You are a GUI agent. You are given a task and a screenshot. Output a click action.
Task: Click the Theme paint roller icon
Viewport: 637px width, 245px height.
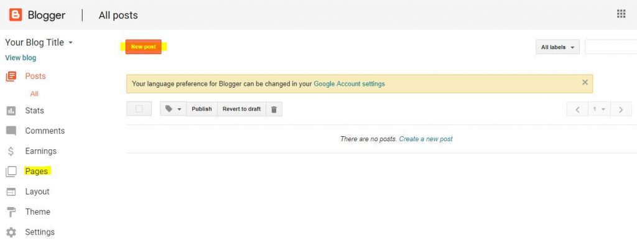pos(11,212)
